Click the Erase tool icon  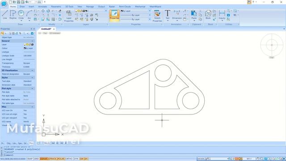tap(60, 11)
